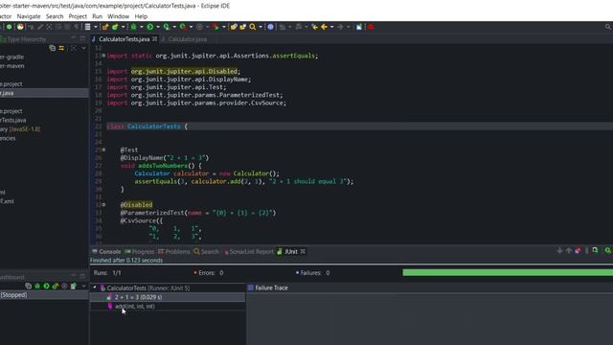Screen dimensions: 613x345
Task: Open the Search menu
Action: coord(55,16)
